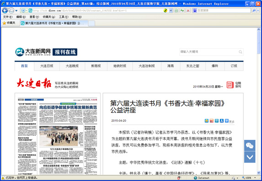This screenshot has height=181, width=262.
Task: Click the page Refresh icon
Action: tap(176, 10)
